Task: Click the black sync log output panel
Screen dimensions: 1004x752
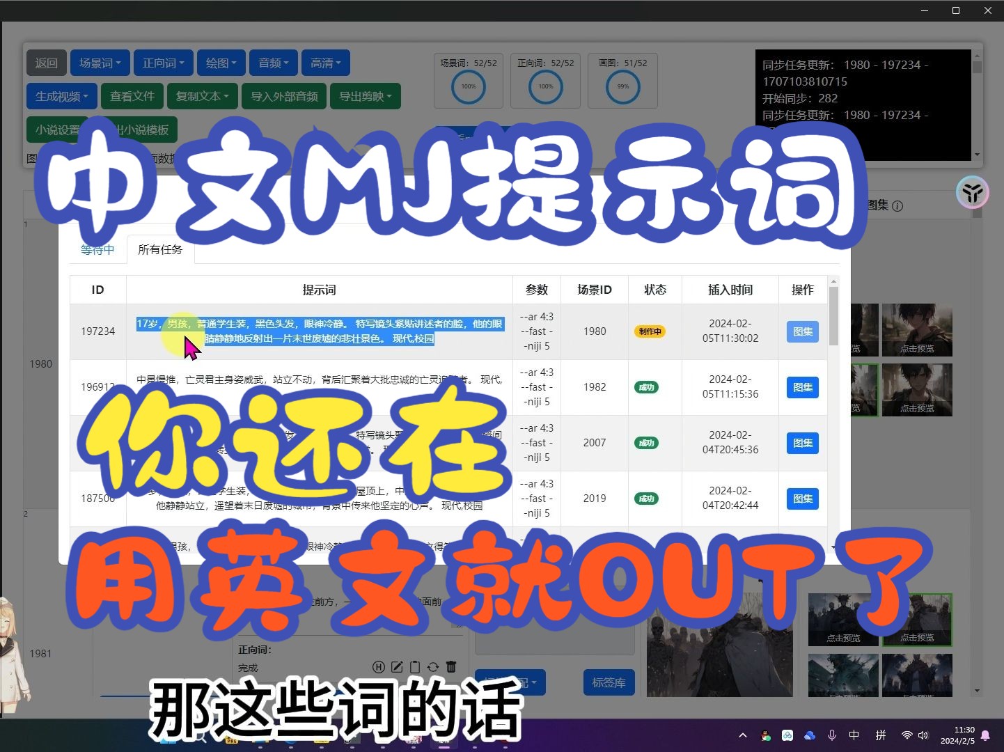Action: point(863,104)
